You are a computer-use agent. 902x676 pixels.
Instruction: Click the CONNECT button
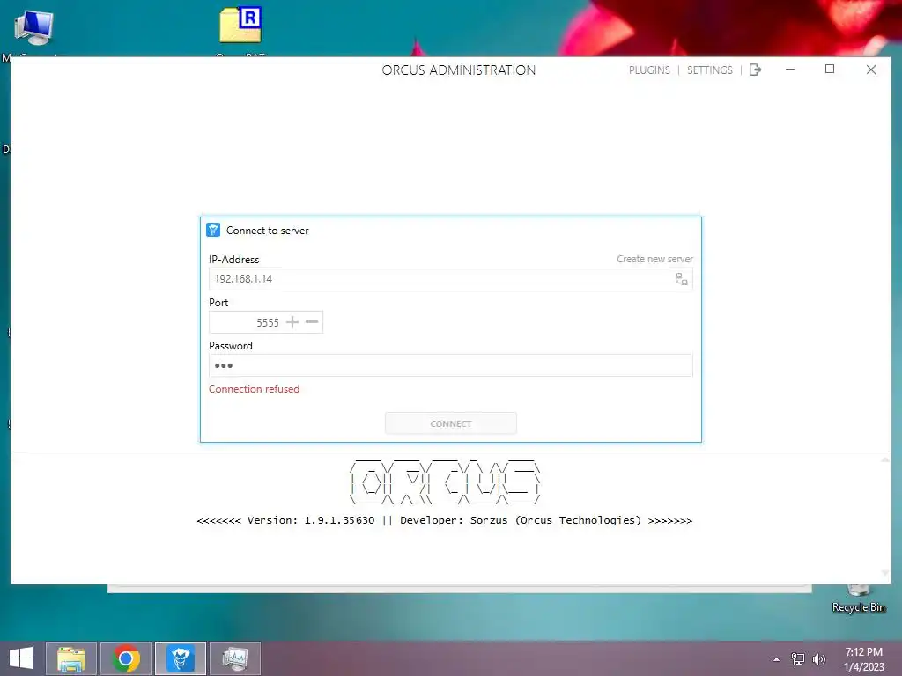point(450,423)
